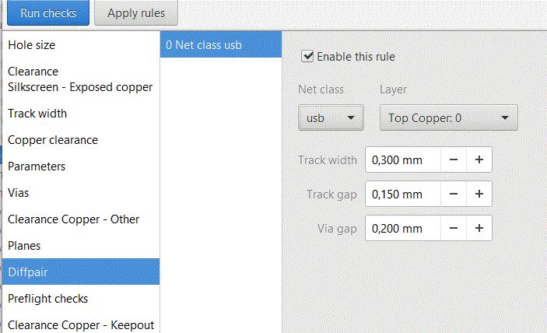Open the Vias rule category
The image size is (547, 333).
[x=19, y=193]
